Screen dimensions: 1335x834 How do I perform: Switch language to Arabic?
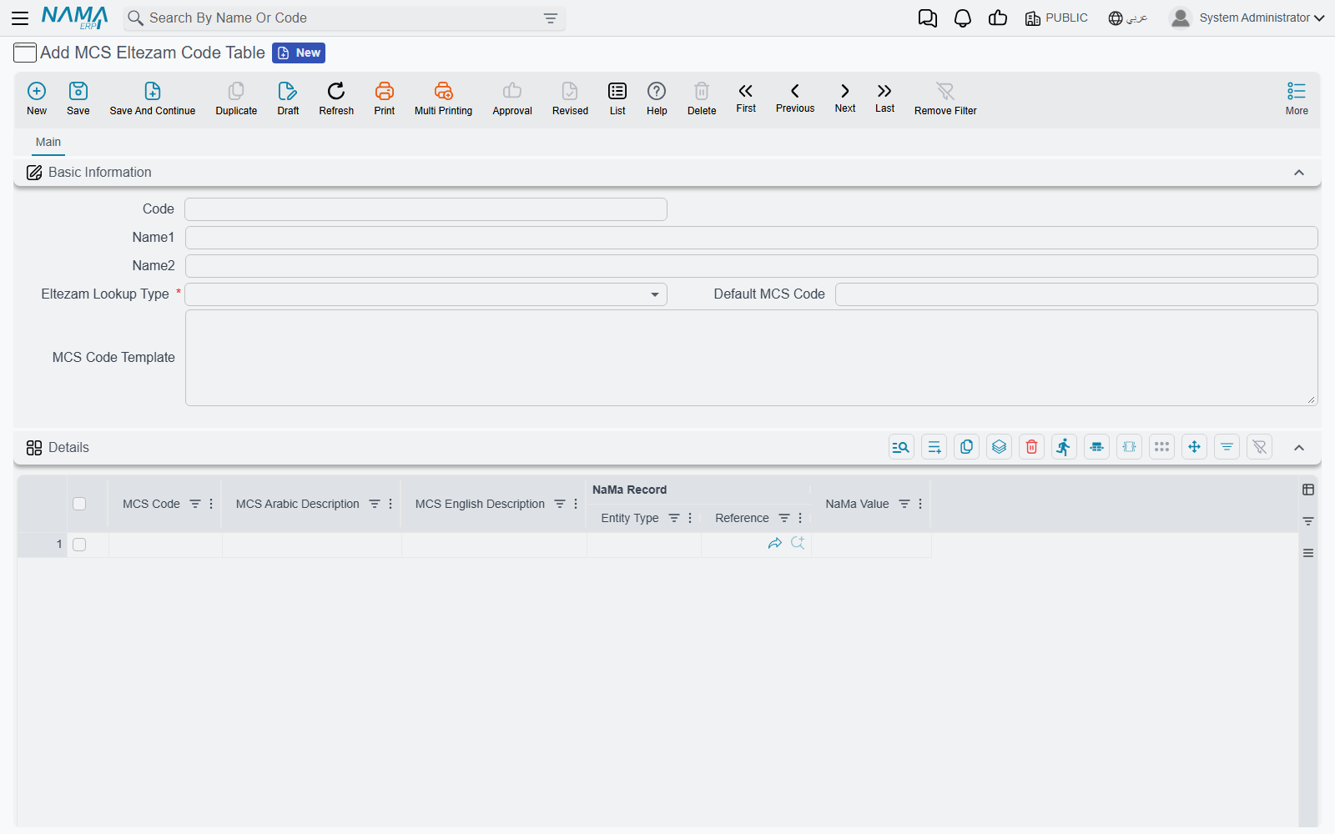[x=1128, y=18]
